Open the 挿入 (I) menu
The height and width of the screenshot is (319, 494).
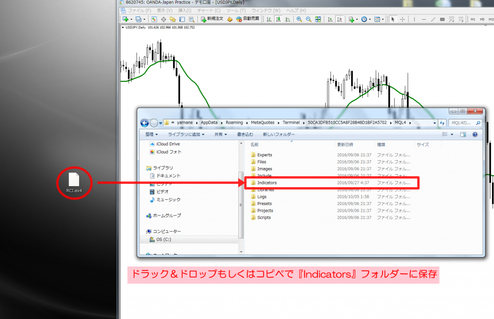[185, 11]
